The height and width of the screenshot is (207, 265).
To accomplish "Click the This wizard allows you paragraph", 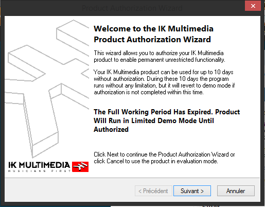I will 160,56.
